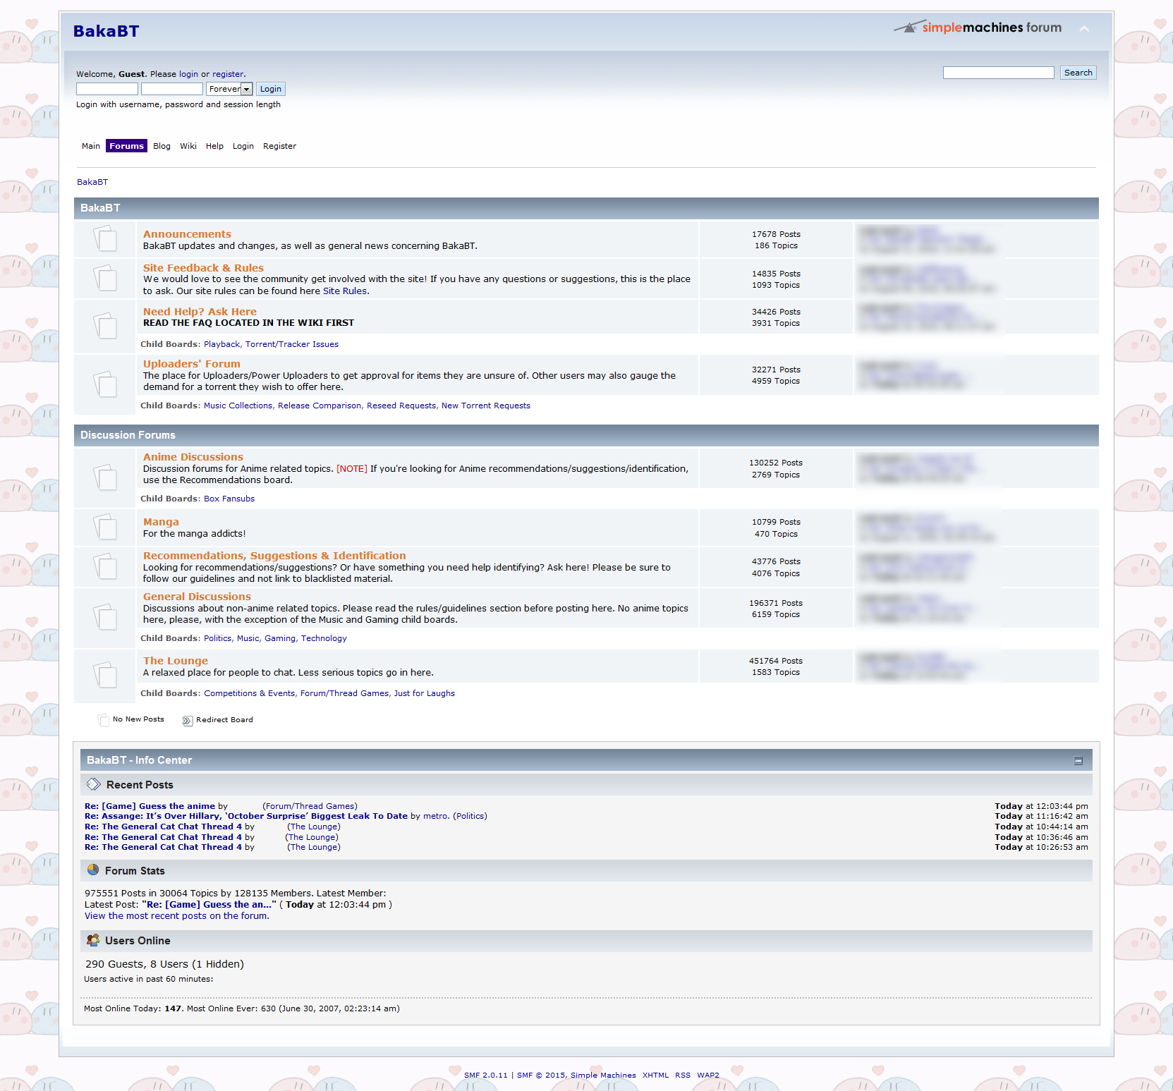Image resolution: width=1173 pixels, height=1091 pixels.
Task: Click the login link in welcome message
Action: 188,74
